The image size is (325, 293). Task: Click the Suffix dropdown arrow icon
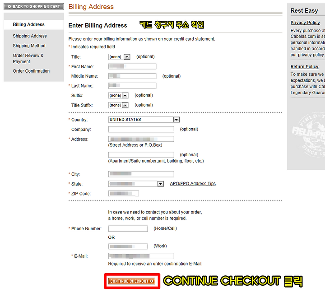click(125, 95)
